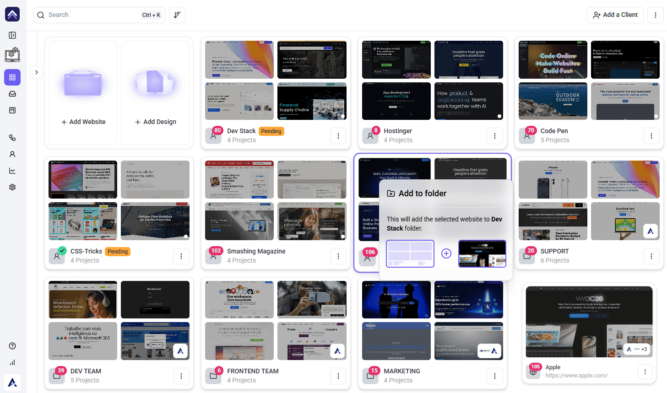Open the help question mark icon
Image resolution: width=667 pixels, height=393 pixels.
click(x=12, y=346)
